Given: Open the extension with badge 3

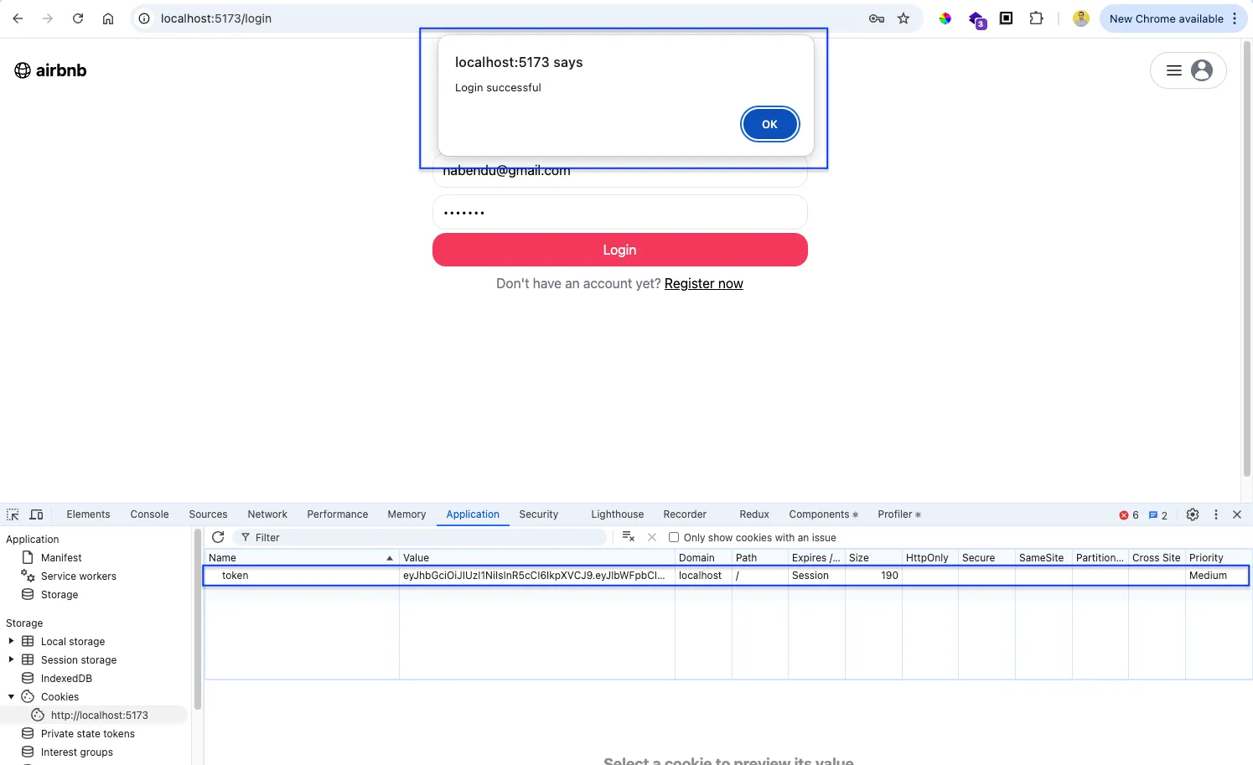Looking at the screenshot, I should pos(977,19).
